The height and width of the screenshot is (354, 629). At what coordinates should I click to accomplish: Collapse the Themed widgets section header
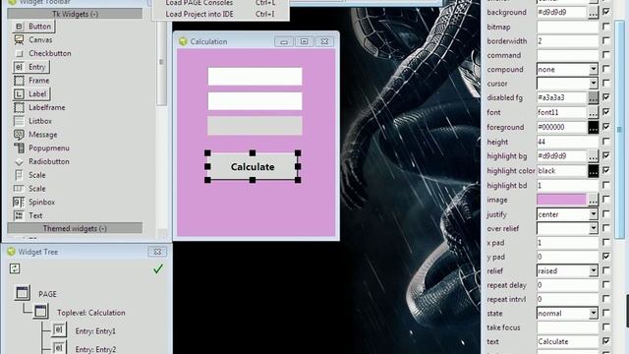(x=75, y=228)
